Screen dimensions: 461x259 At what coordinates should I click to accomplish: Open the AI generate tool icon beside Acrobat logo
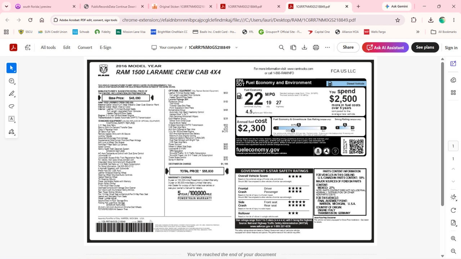pos(28,47)
